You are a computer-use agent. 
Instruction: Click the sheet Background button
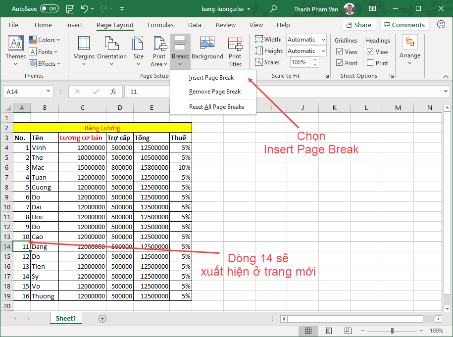point(207,48)
